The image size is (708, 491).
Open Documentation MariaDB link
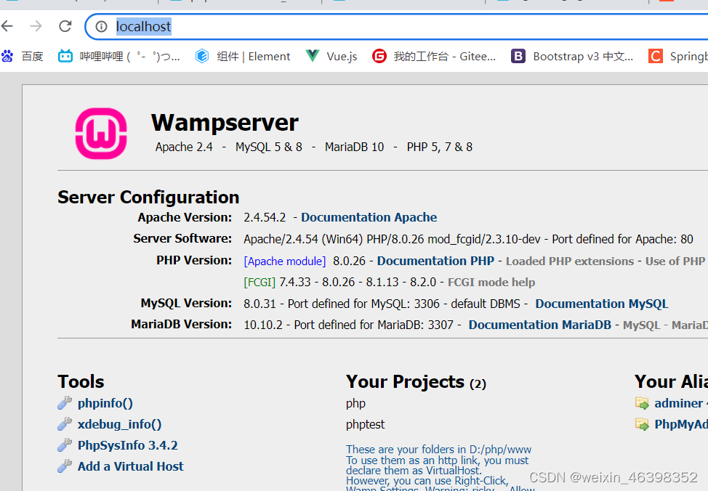click(x=539, y=325)
